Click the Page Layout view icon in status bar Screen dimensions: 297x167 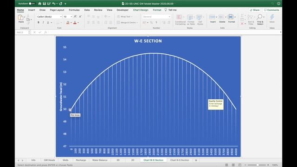click(233, 165)
